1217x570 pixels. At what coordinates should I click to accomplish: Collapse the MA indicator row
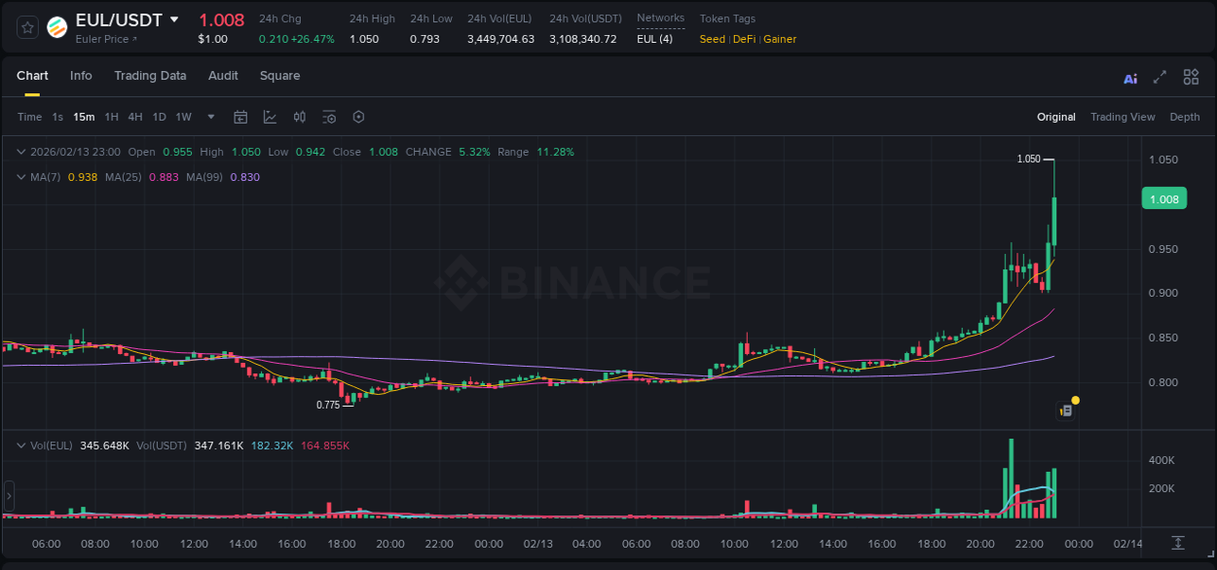[21, 178]
